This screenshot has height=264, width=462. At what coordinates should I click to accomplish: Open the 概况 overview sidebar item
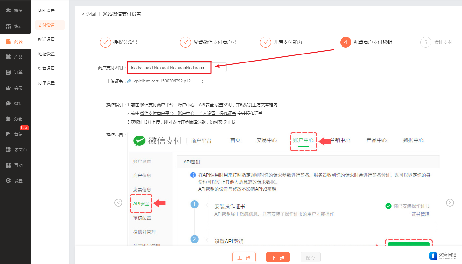(15, 11)
